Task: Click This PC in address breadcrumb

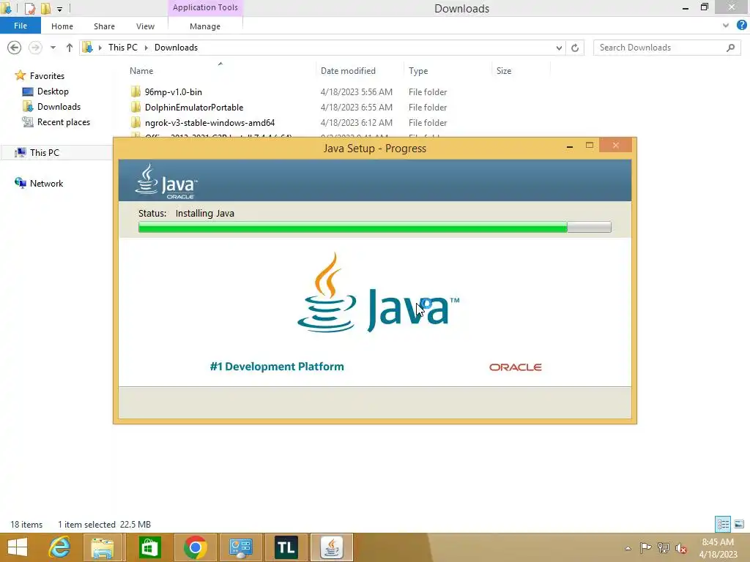Action: click(x=122, y=48)
